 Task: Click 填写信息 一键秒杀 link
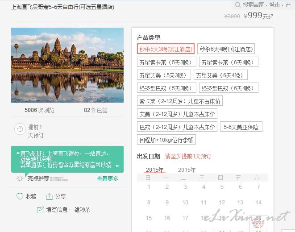(x=68, y=210)
